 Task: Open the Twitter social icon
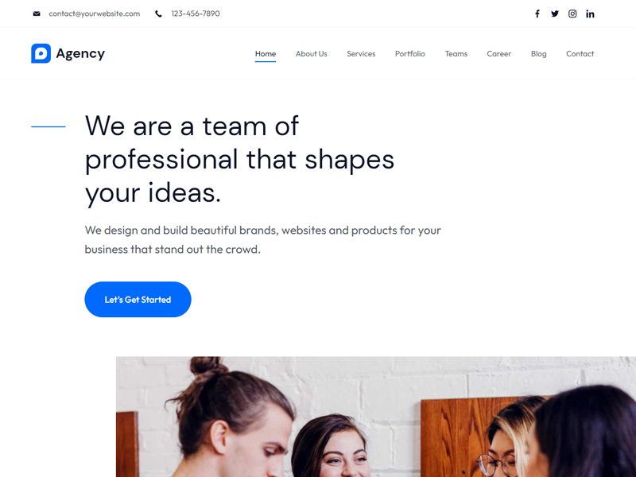[554, 14]
